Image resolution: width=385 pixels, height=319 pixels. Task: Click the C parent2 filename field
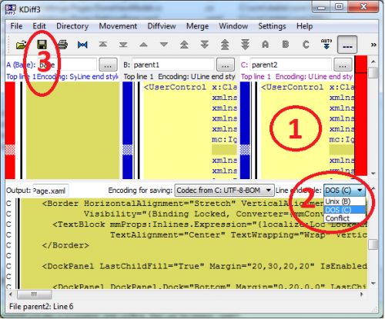(x=290, y=65)
